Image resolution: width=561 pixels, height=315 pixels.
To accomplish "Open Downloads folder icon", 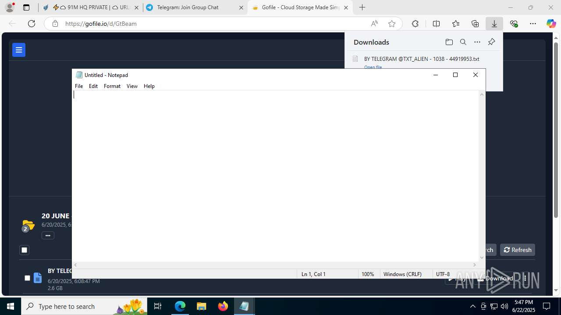I will pos(449,42).
